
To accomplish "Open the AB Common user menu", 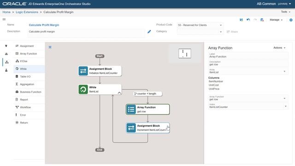I will tap(274, 4).
